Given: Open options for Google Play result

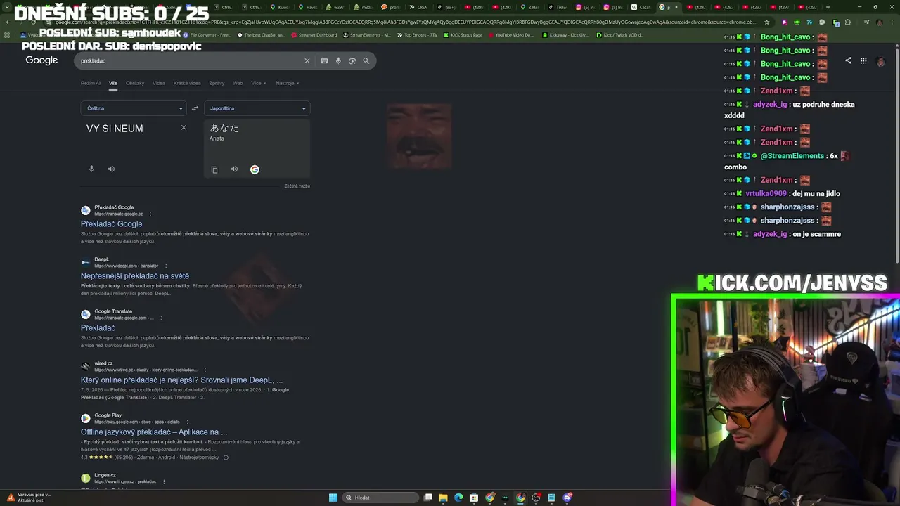Looking at the screenshot, I should point(187,422).
